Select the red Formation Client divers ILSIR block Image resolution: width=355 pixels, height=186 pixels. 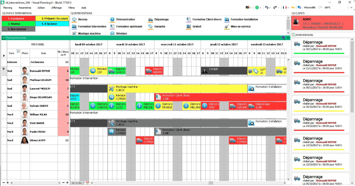220,97
